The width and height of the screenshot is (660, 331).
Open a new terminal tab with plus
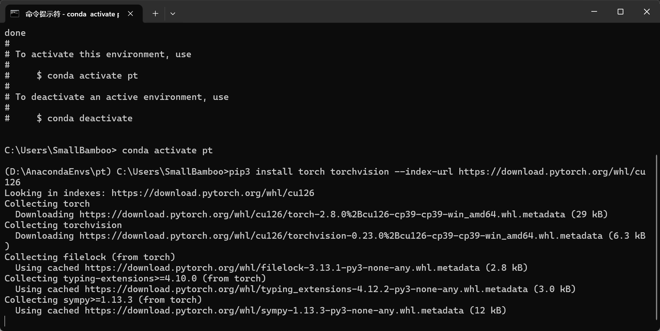pyautogui.click(x=155, y=14)
